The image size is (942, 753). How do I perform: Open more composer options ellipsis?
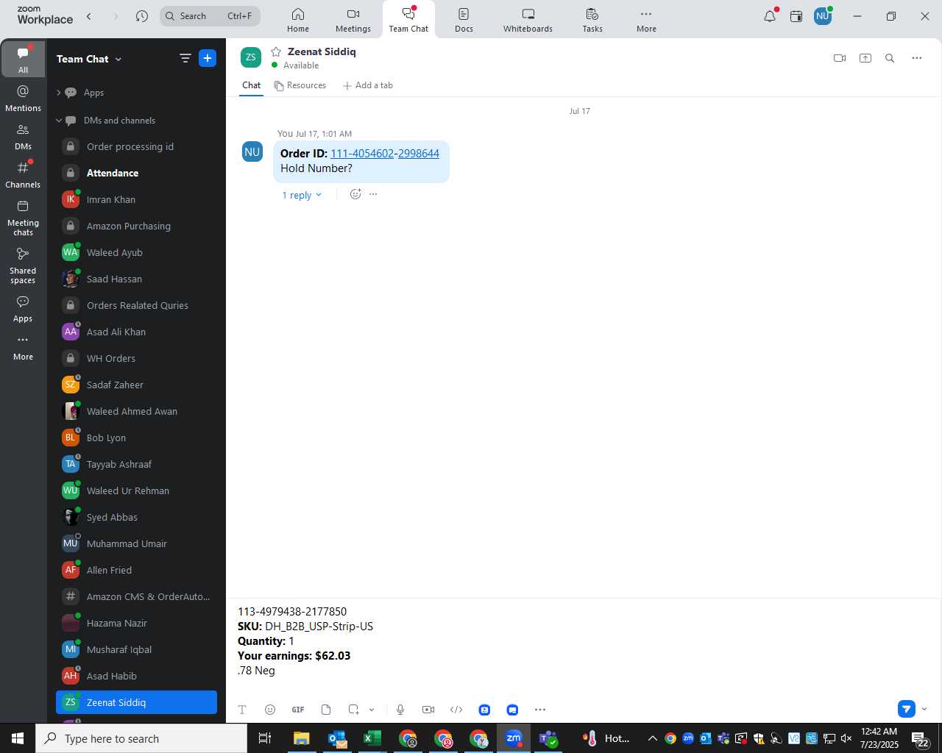tap(540, 710)
